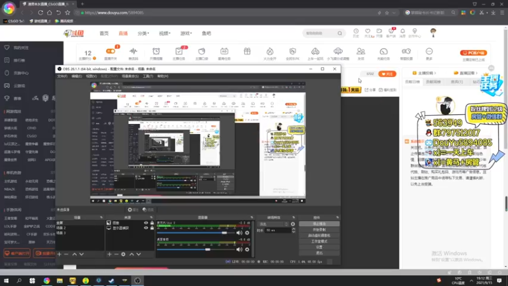
Task: Expand the Douyu category dropdown in navigation
Action: click(x=144, y=34)
